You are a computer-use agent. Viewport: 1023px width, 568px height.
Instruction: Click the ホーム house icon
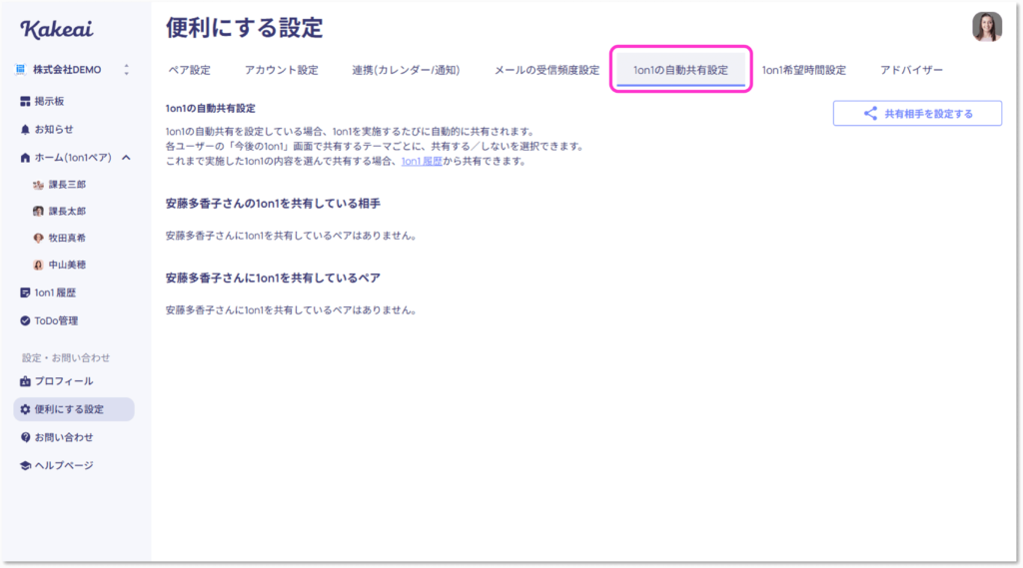(x=25, y=157)
